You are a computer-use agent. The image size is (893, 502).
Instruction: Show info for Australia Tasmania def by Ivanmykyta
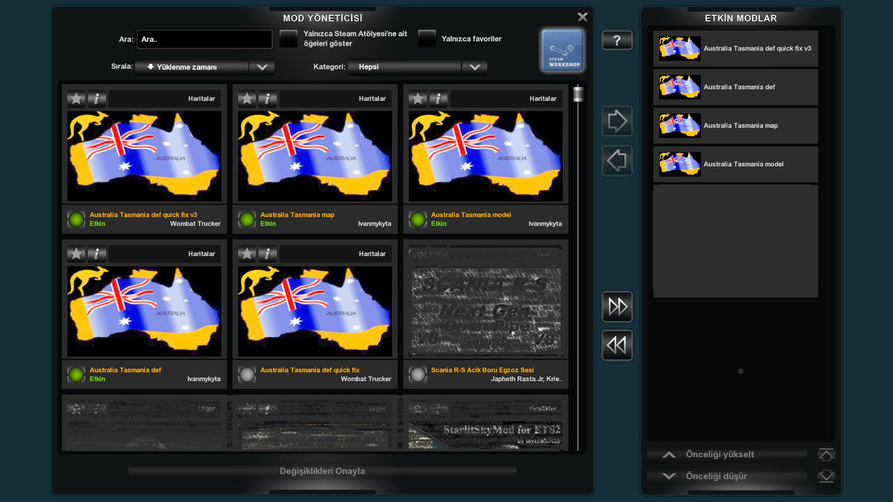click(x=97, y=254)
